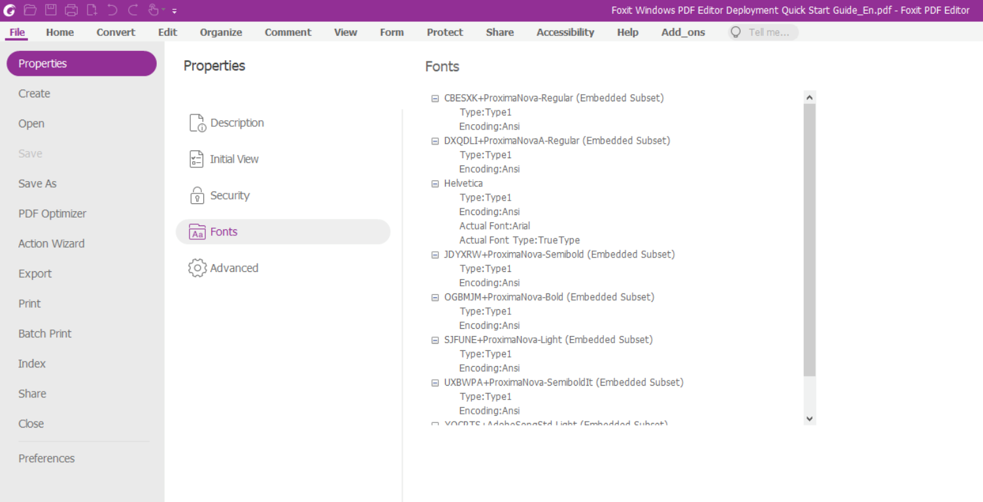The height and width of the screenshot is (502, 983).
Task: Switch to the Protect tab
Action: [445, 32]
